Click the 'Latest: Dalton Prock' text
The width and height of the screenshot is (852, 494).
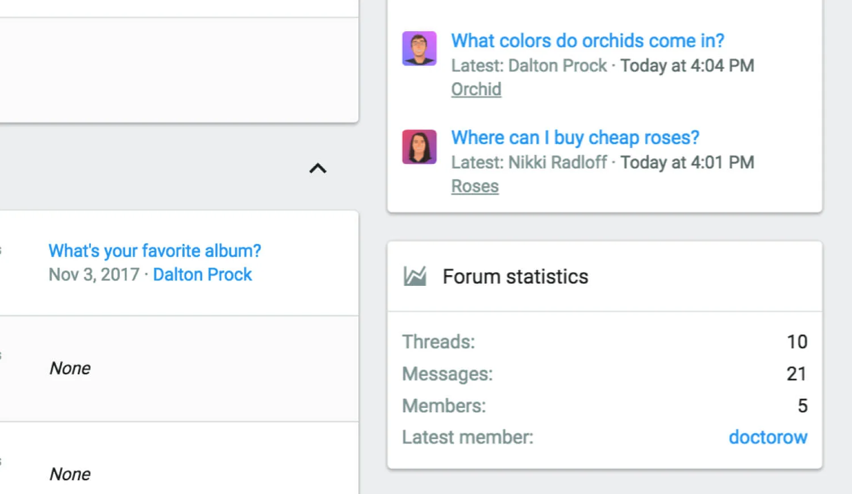click(x=529, y=66)
